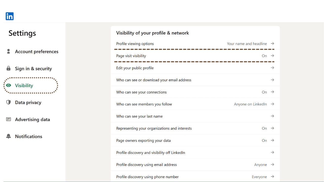Click the Advertising data newspaper icon

click(9, 119)
